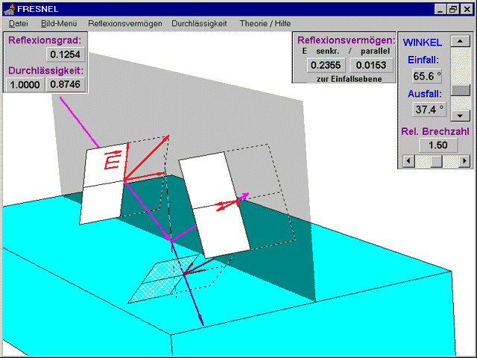Click the red E vector symbol
Image resolution: width=477 pixels, height=358 pixels.
click(113, 160)
